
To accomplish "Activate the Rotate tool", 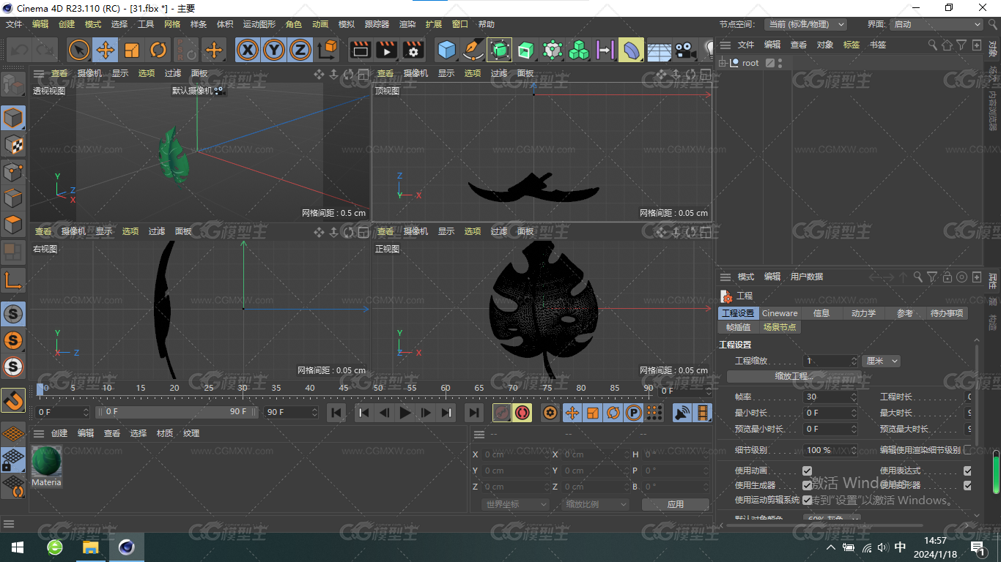I will pos(158,50).
